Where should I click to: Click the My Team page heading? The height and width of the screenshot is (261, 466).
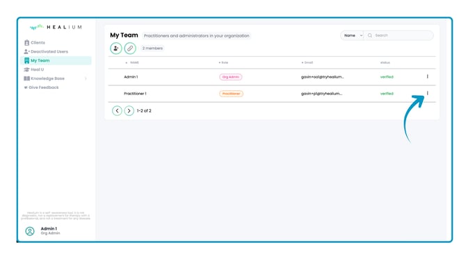(124, 35)
